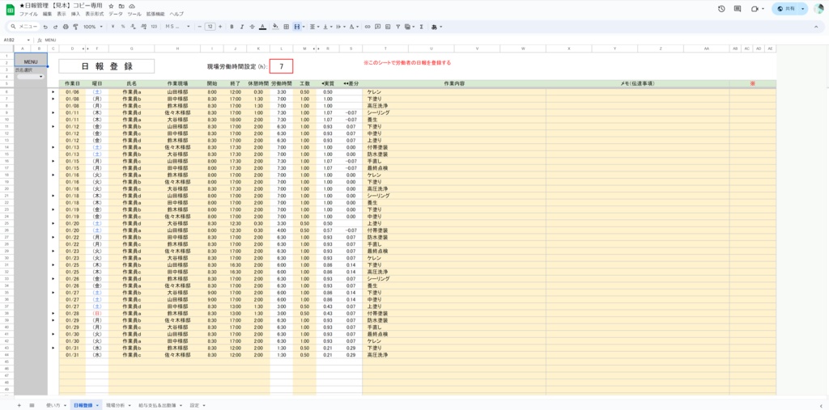Screen dimensions: 829x410
Task: Open the データ menu
Action: point(115,14)
